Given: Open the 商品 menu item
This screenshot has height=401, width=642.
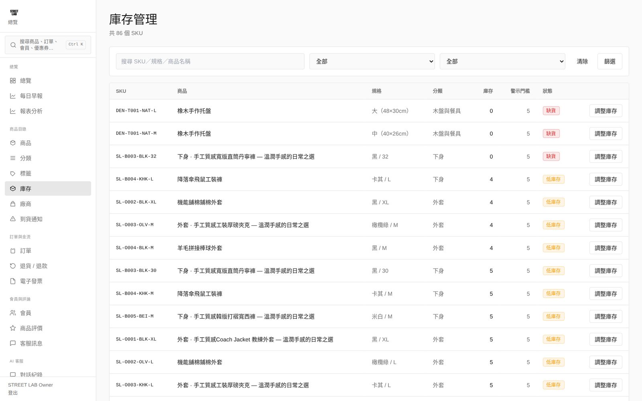Looking at the screenshot, I should (48, 143).
